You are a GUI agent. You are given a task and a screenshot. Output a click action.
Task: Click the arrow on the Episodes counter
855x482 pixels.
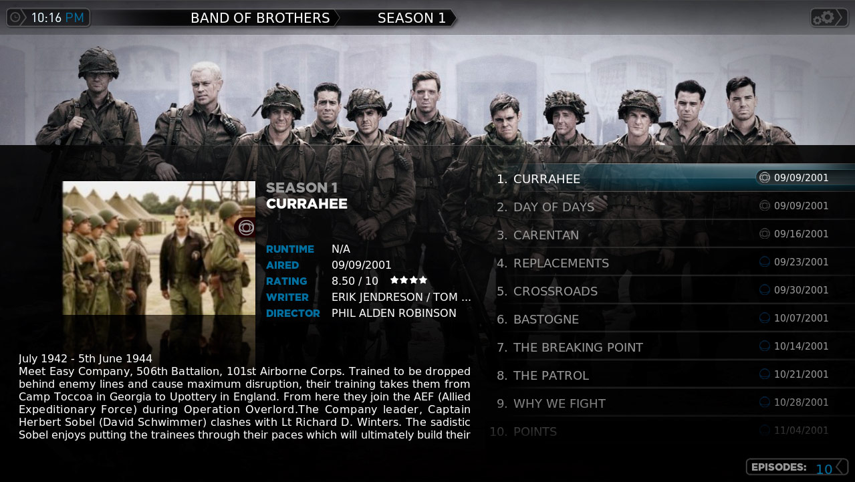[841, 467]
